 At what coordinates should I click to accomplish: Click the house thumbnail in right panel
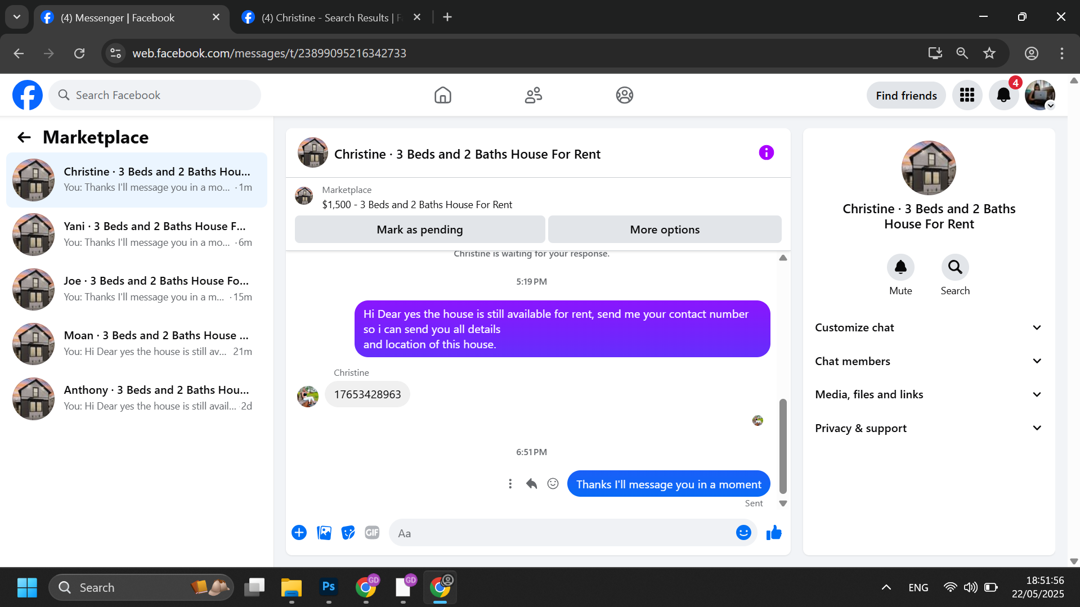tap(929, 168)
